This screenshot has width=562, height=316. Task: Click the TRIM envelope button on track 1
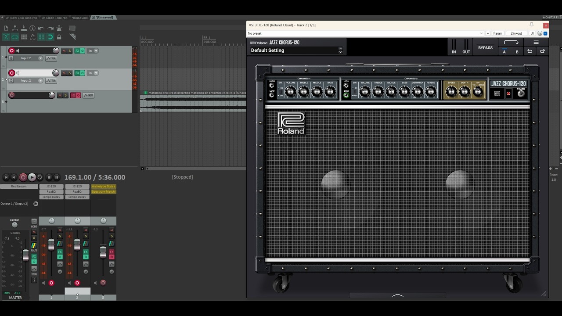pyautogui.click(x=51, y=58)
